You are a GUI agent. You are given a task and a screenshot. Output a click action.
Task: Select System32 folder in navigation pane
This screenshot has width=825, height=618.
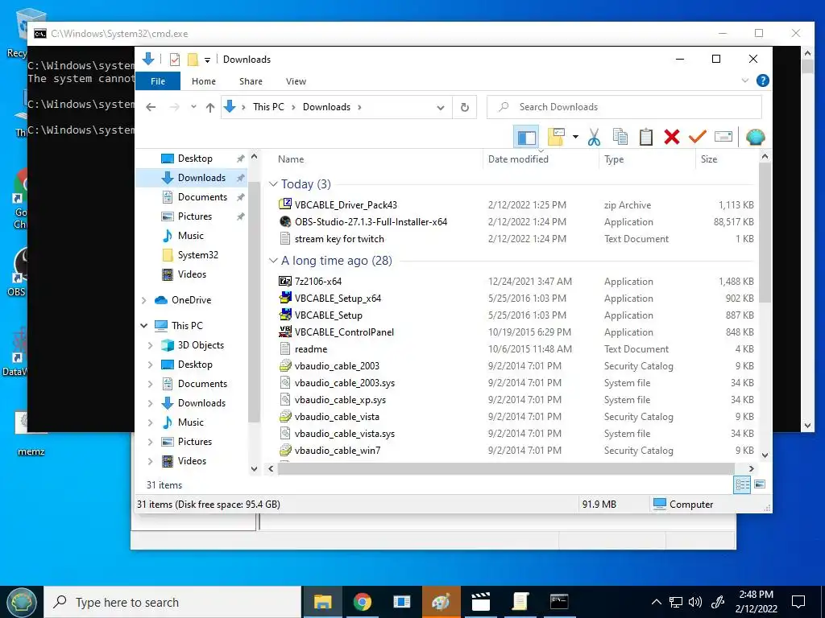point(197,255)
